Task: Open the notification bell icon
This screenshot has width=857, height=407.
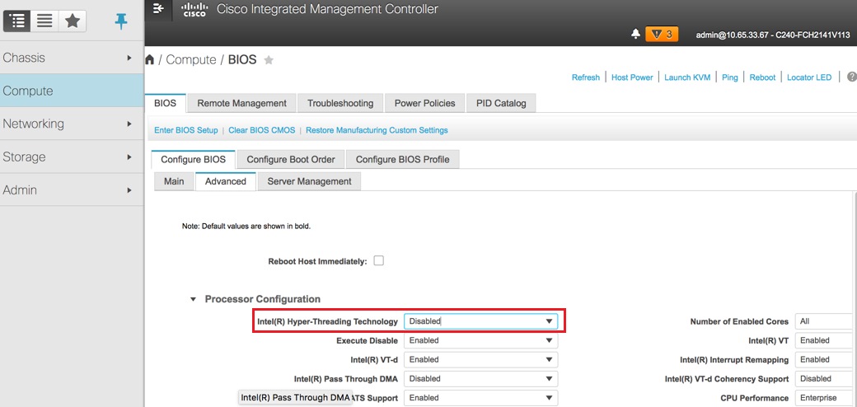Action: pos(635,35)
